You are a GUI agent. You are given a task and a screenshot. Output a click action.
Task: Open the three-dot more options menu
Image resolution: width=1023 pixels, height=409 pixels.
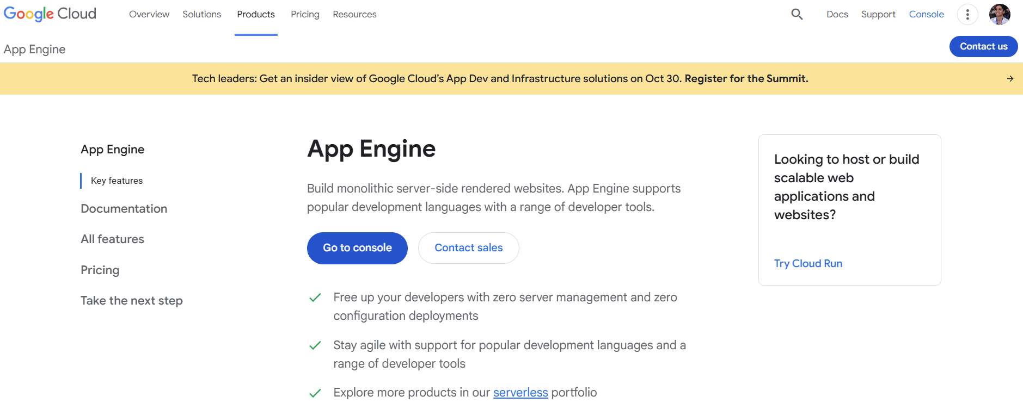pyautogui.click(x=967, y=15)
